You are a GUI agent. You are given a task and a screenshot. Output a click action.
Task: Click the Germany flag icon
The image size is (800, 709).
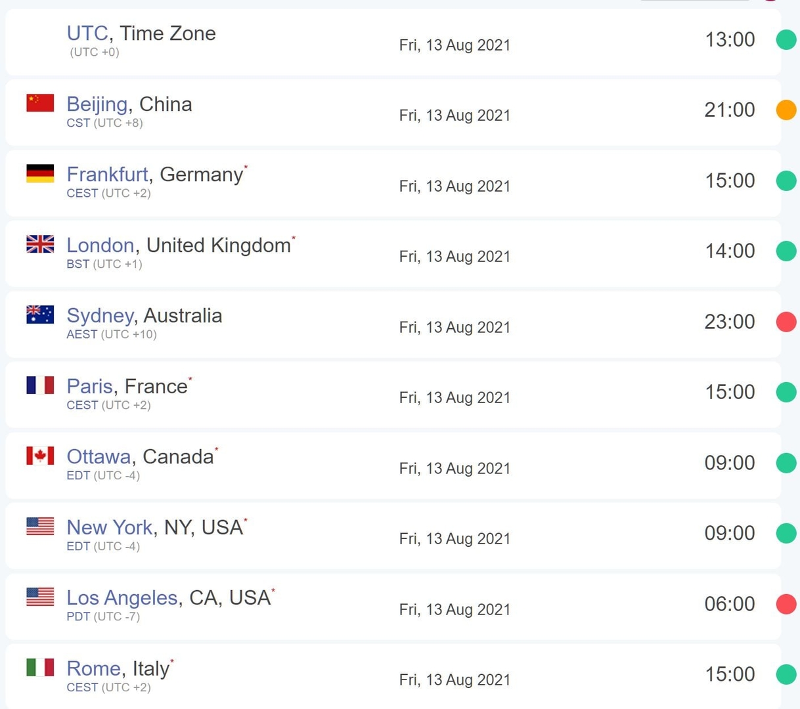(40, 173)
